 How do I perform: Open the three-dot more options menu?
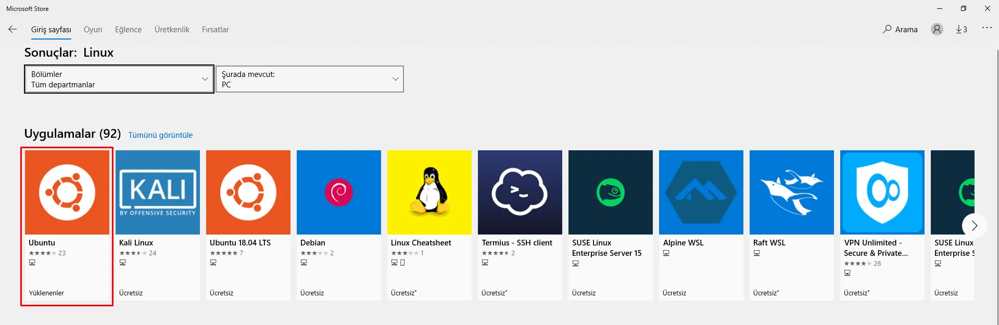[x=987, y=28]
